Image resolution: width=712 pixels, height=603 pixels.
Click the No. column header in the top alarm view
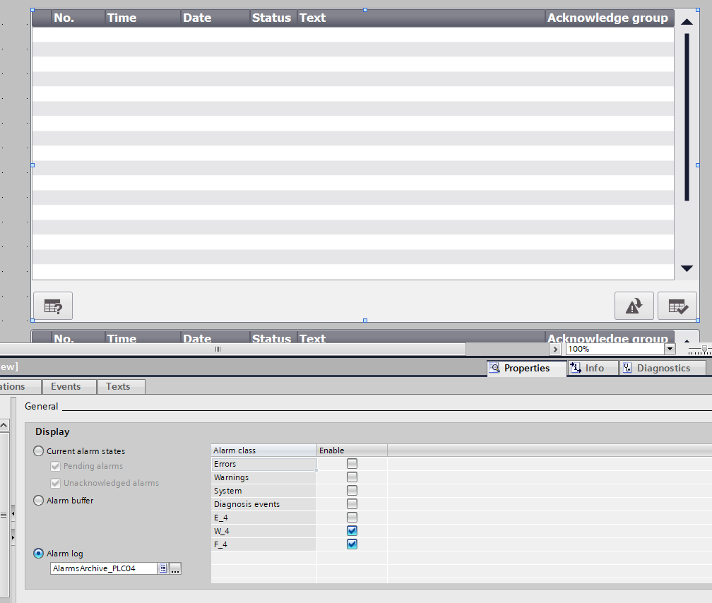(x=78, y=18)
